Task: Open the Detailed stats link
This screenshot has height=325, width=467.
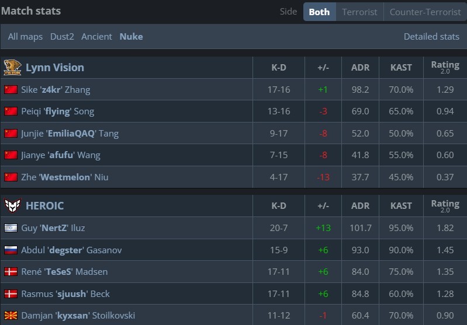Action: tap(431, 36)
